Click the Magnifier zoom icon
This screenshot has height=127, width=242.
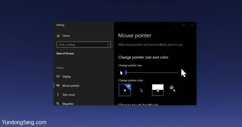58,104
